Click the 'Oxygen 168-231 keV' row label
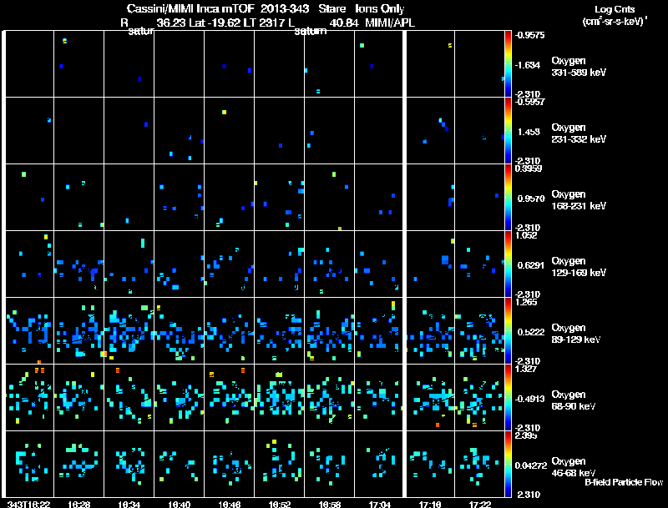The width and height of the screenshot is (668, 508). pyautogui.click(x=579, y=200)
